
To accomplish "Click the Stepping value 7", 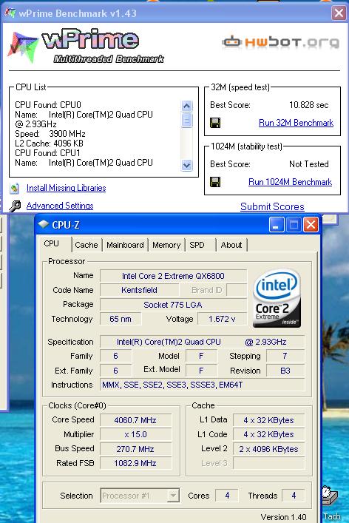I will click(x=285, y=356).
